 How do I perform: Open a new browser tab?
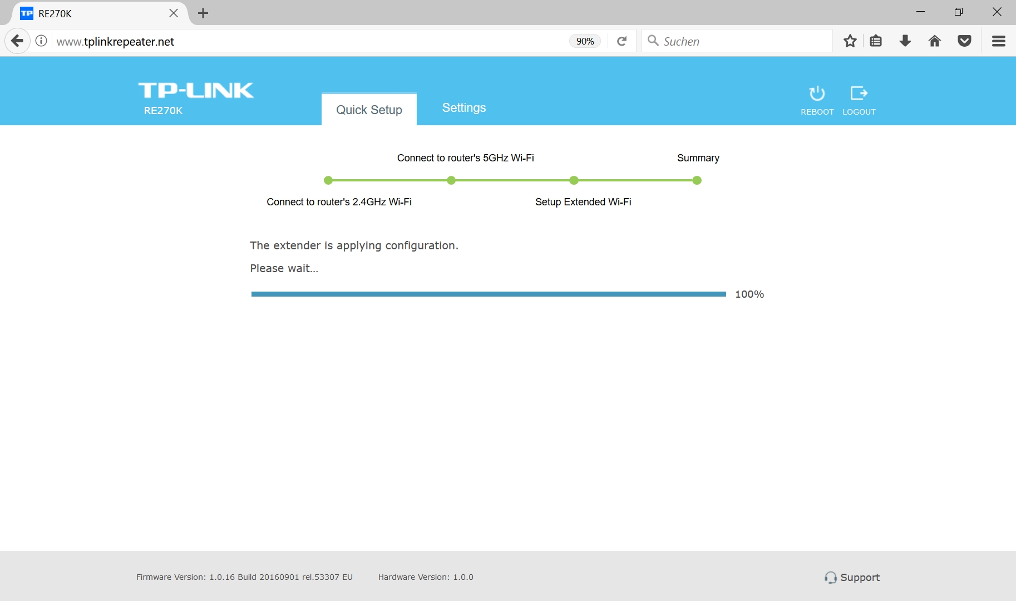coord(203,13)
